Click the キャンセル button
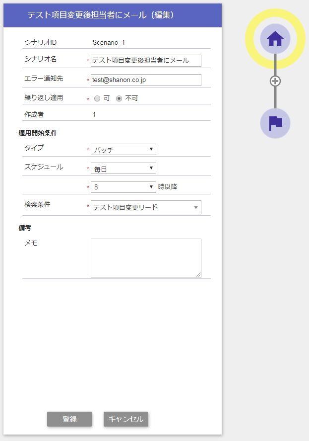Viewport: 309px width, 441px height. (x=126, y=419)
